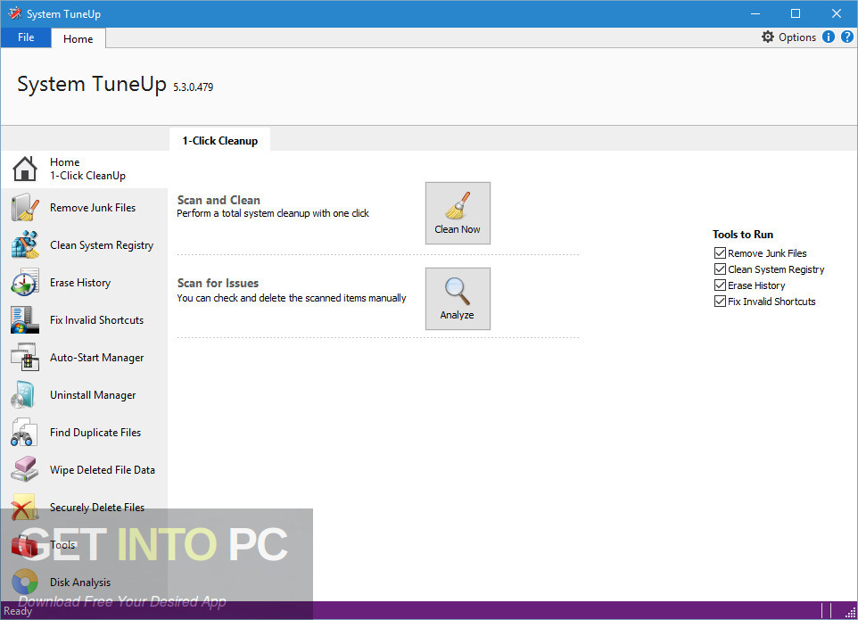The width and height of the screenshot is (858, 620).
Task: Open the blue info about icon
Action: pos(829,37)
